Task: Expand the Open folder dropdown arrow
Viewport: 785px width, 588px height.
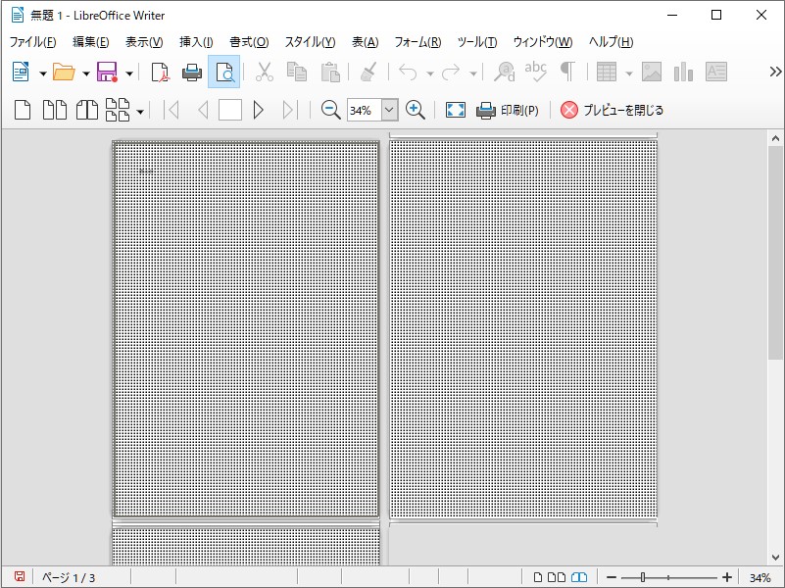Action: pyautogui.click(x=86, y=74)
